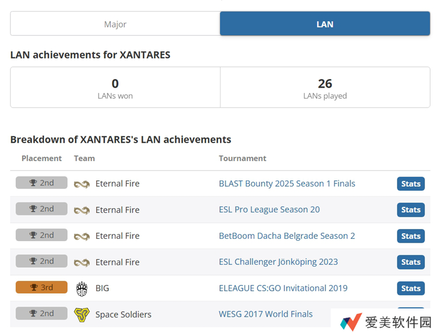Image resolution: width=441 pixels, height=336 pixels.
Task: Click Eternal Fire logo in ESL Pro League row
Action: click(82, 210)
